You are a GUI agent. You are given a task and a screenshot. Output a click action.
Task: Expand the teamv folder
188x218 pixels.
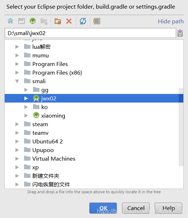click(x=17, y=133)
